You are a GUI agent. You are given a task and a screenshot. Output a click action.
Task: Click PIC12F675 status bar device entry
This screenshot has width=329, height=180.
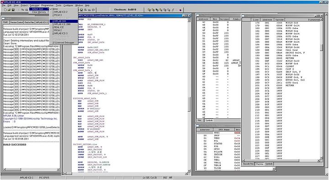tap(44, 178)
